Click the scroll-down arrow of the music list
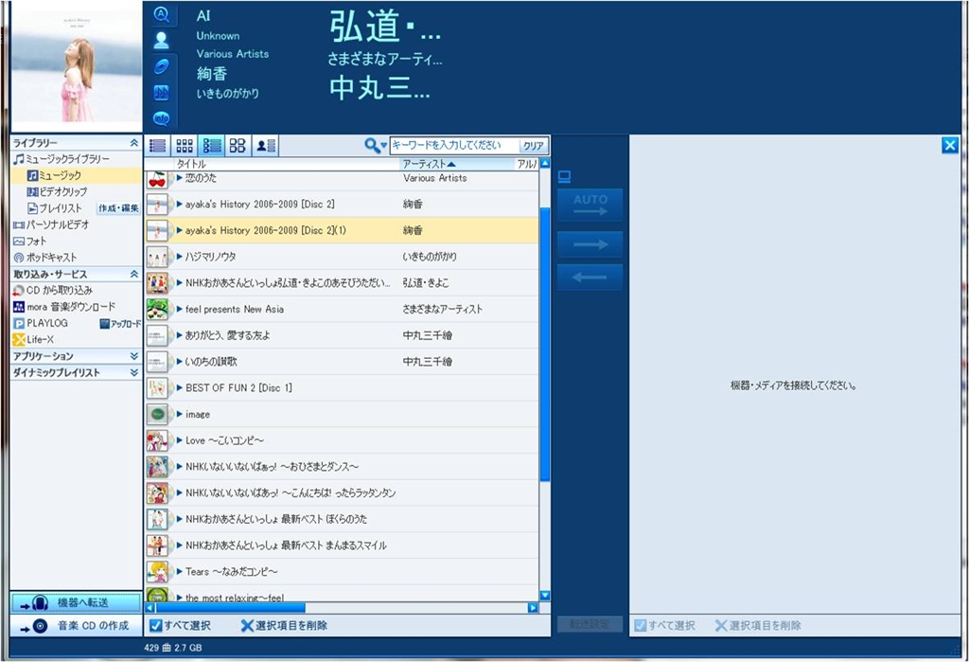This screenshot has height=662, width=969. coord(545,596)
